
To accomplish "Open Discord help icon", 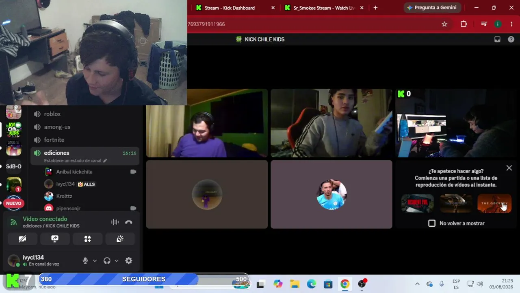I will (511, 39).
